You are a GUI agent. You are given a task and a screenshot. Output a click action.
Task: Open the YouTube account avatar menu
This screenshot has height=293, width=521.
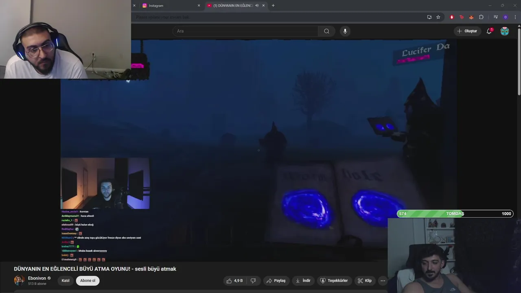coord(505,31)
